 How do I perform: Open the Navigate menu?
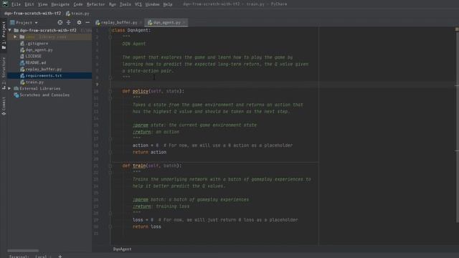coord(60,4)
